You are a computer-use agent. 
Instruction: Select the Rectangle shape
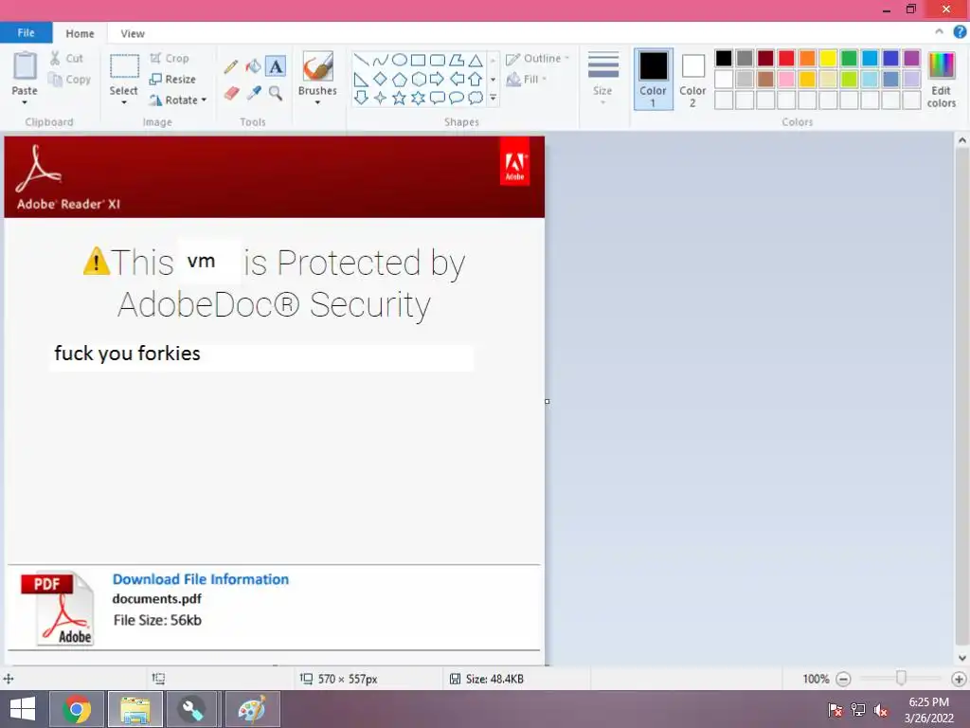coord(418,60)
